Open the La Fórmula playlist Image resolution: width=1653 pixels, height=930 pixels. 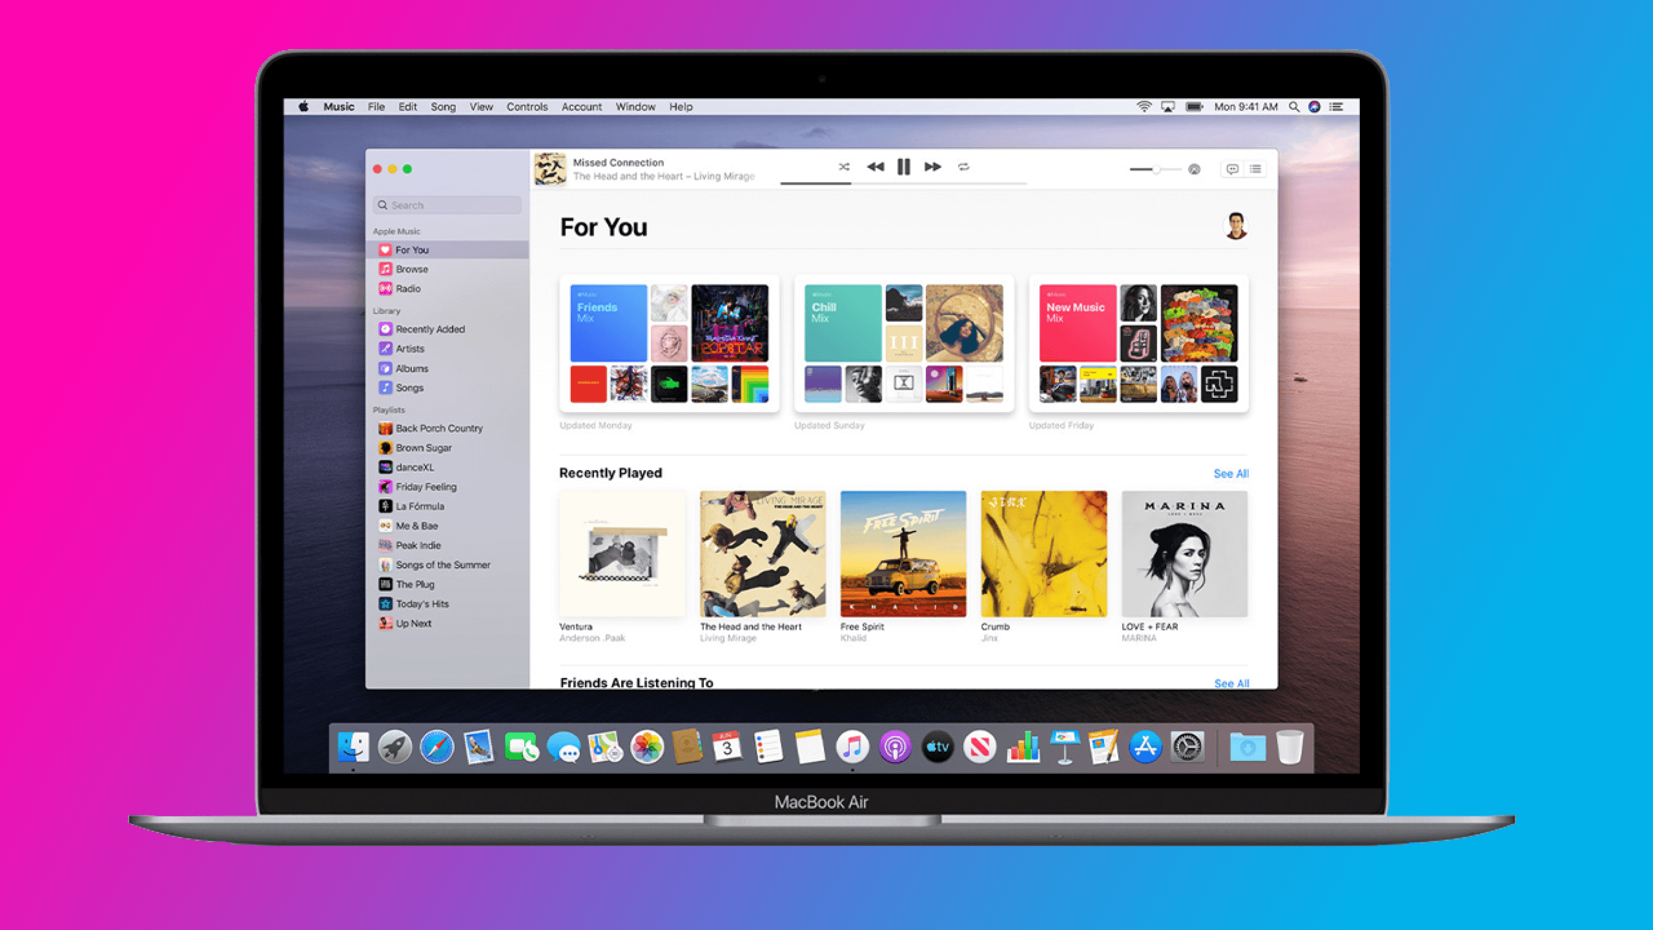tap(447, 506)
